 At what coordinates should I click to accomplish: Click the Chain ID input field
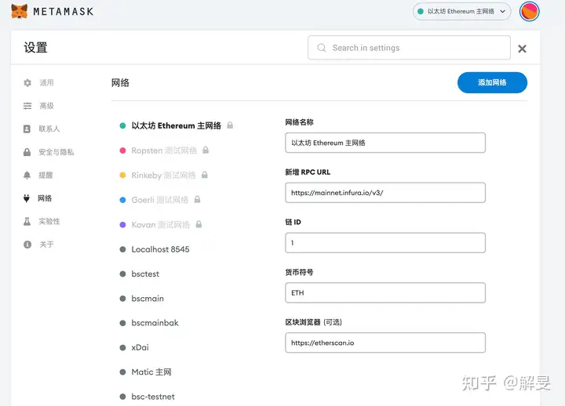tap(385, 243)
